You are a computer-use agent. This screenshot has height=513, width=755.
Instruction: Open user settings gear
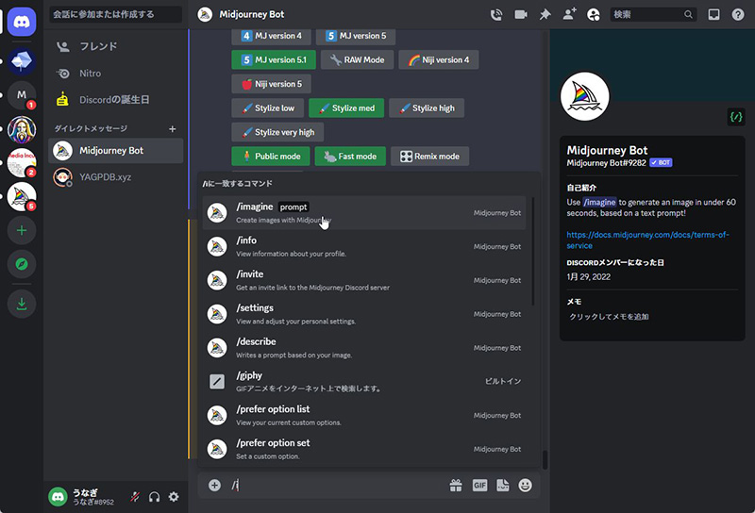[x=174, y=497]
